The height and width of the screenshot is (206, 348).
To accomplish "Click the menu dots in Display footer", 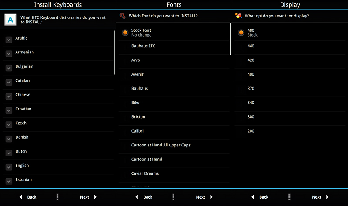I will click(289, 197).
